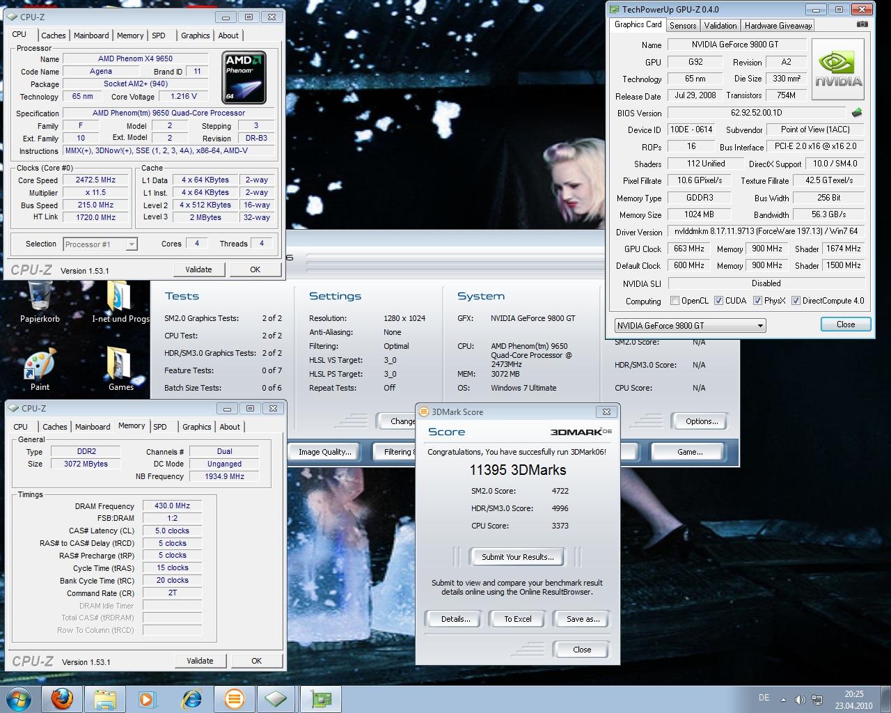Toggle DirectCompute 4.0 checkbox

[796, 301]
